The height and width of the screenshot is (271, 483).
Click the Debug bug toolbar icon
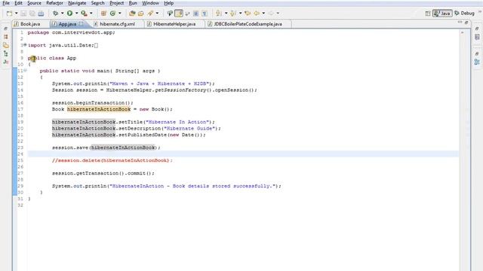[x=55, y=14]
